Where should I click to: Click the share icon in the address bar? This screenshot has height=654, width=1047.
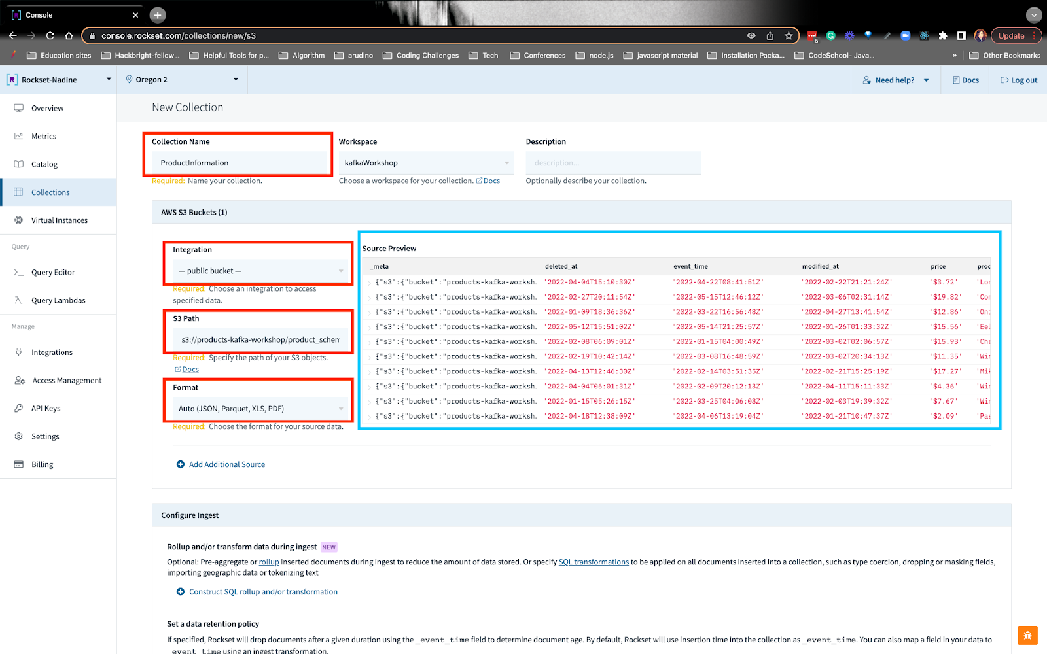(770, 35)
